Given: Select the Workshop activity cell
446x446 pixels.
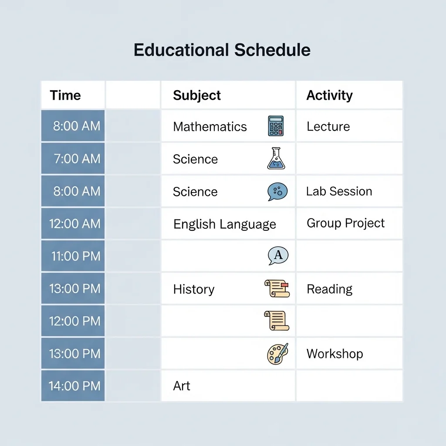Looking at the screenshot, I should [x=349, y=353].
